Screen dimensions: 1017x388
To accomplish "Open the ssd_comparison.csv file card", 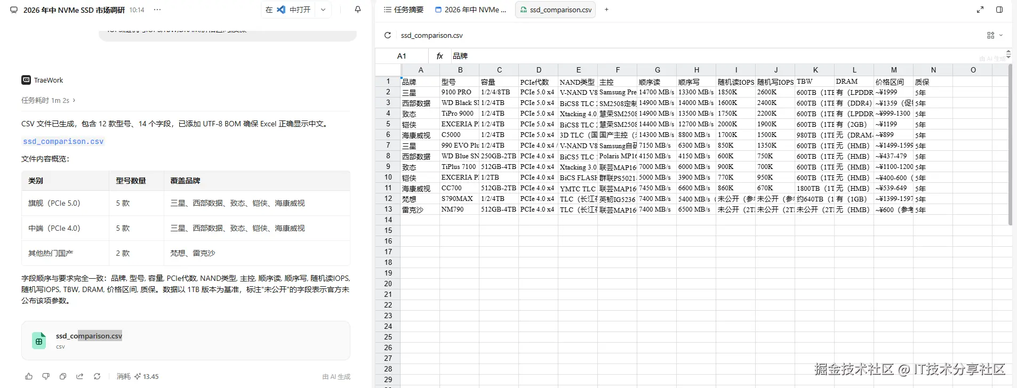I will point(186,341).
